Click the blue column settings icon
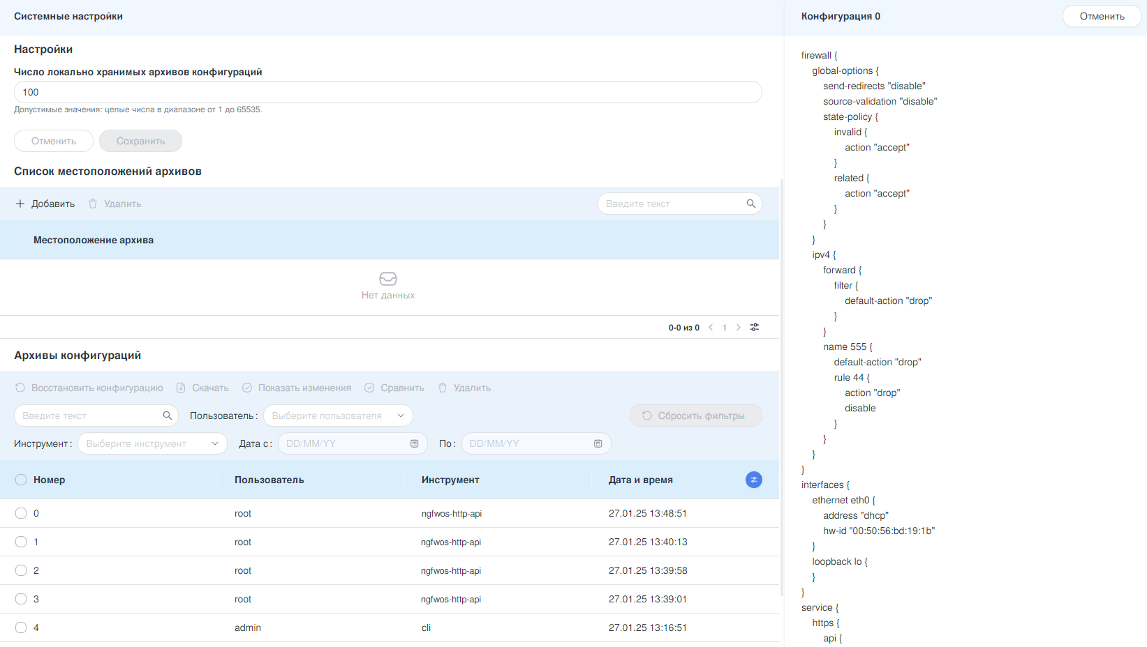This screenshot has width=1147, height=647. pos(753,480)
